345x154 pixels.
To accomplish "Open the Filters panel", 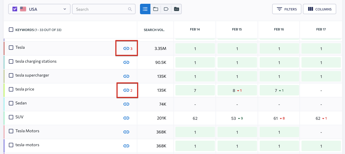I will (287, 9).
